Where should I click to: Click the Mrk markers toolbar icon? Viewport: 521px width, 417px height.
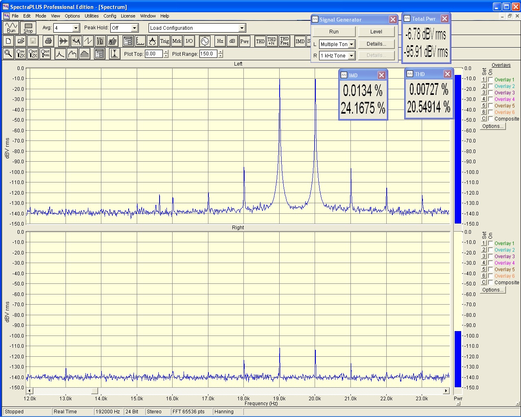(177, 41)
